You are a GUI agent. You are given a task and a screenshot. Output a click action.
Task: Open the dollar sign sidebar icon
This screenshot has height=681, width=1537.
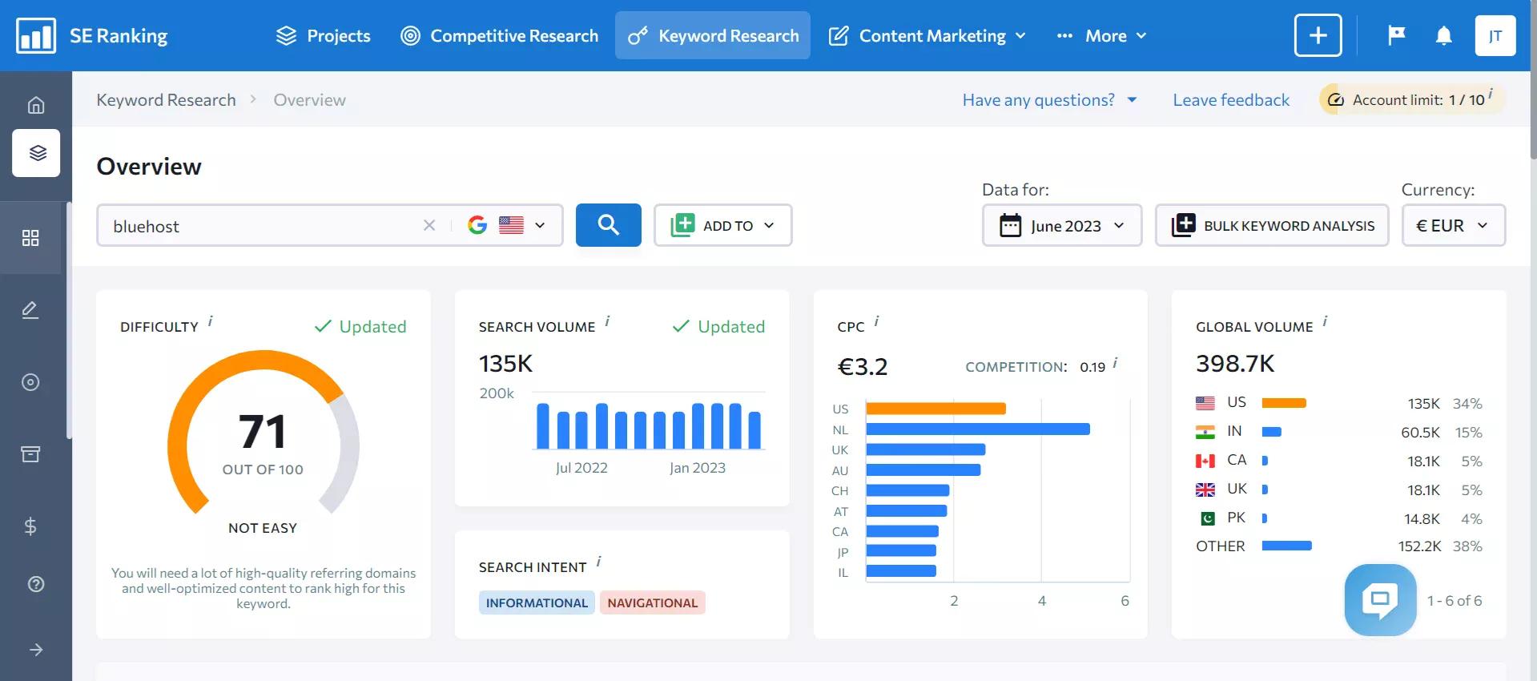tap(30, 526)
